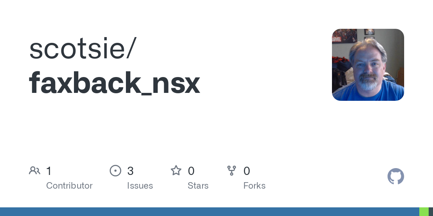Click the GitHub Octocat logo
The width and height of the screenshot is (433, 216).
(396, 176)
